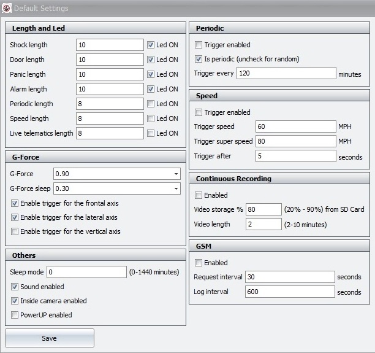Enable the Periodic trigger checkbox
This screenshot has height=353, width=375.
(199, 45)
